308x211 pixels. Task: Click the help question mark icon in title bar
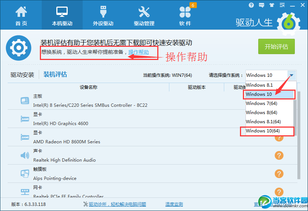click(251, 5)
